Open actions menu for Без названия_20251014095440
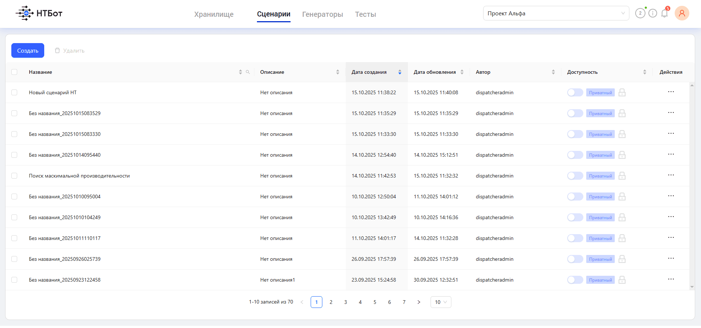 click(x=671, y=154)
